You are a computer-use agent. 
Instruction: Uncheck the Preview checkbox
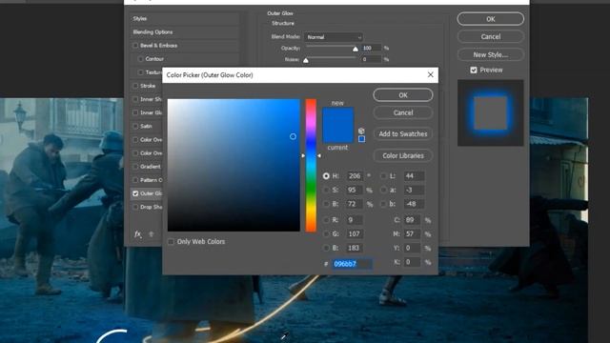tap(474, 70)
